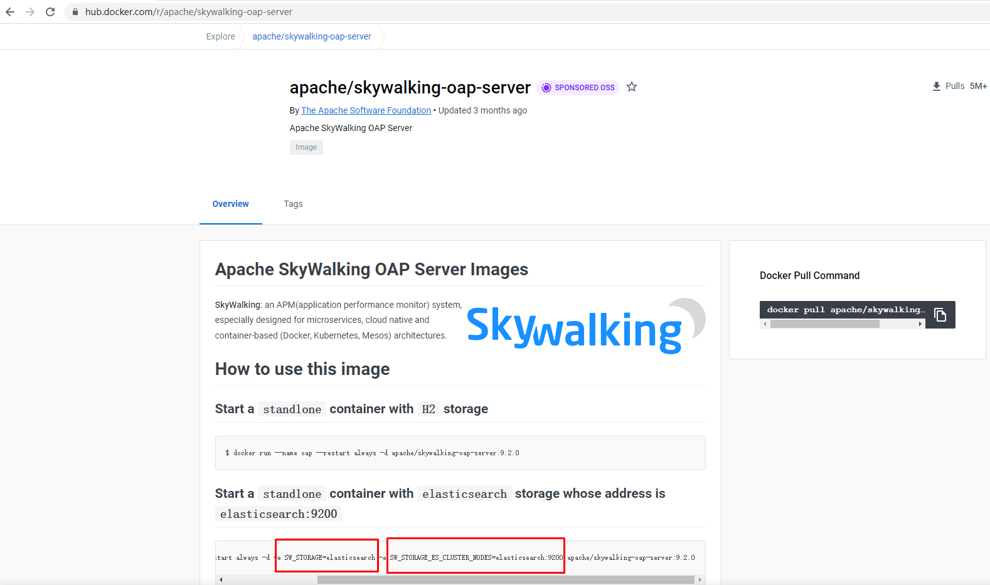Click the apache/skywalking-oap-server page title

410,88
